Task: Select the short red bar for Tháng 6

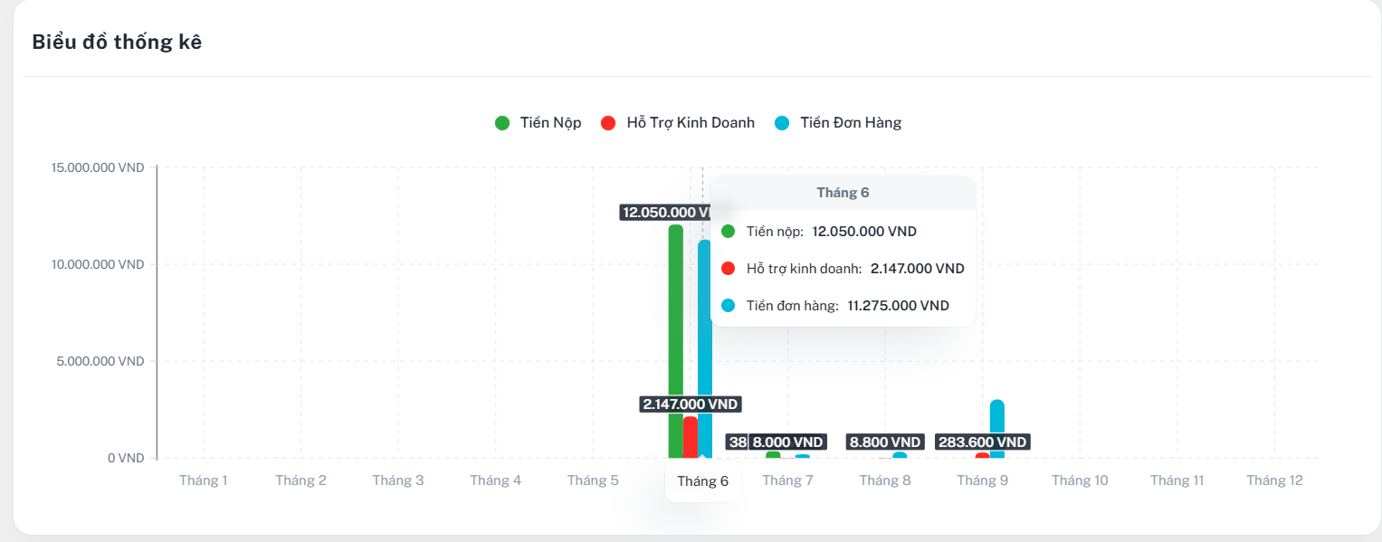Action: pyautogui.click(x=691, y=437)
